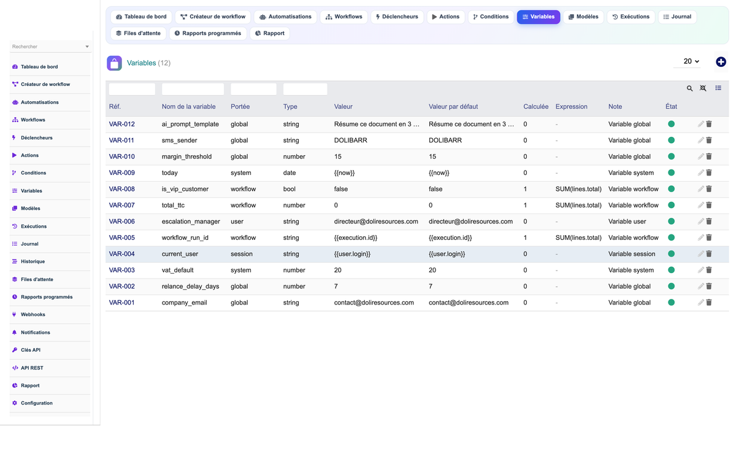This screenshot has width=736, height=456.
Task: Open the Journal tab in top bar
Action: click(677, 17)
